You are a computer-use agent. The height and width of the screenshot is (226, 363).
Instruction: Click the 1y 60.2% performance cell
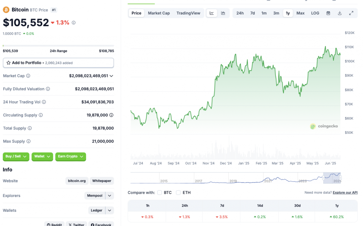[337, 217]
